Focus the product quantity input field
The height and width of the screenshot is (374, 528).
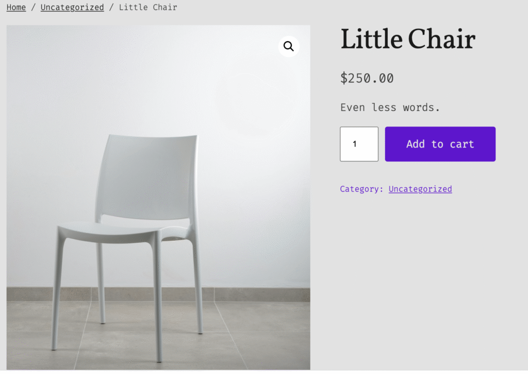(359, 144)
